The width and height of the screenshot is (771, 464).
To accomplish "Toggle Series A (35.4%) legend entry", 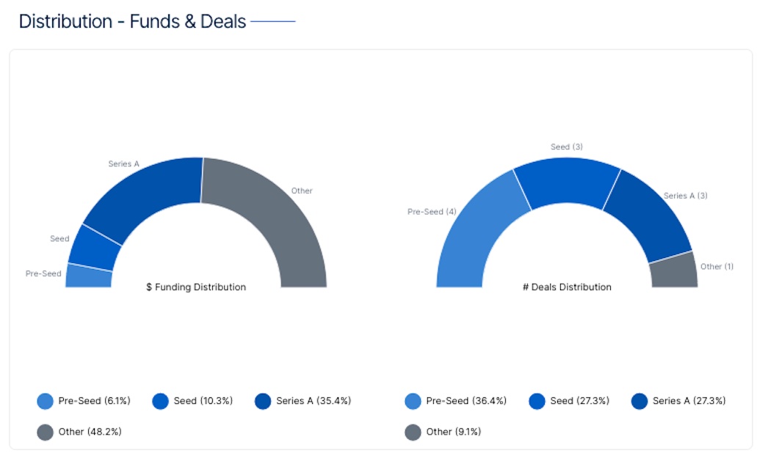I will point(303,401).
